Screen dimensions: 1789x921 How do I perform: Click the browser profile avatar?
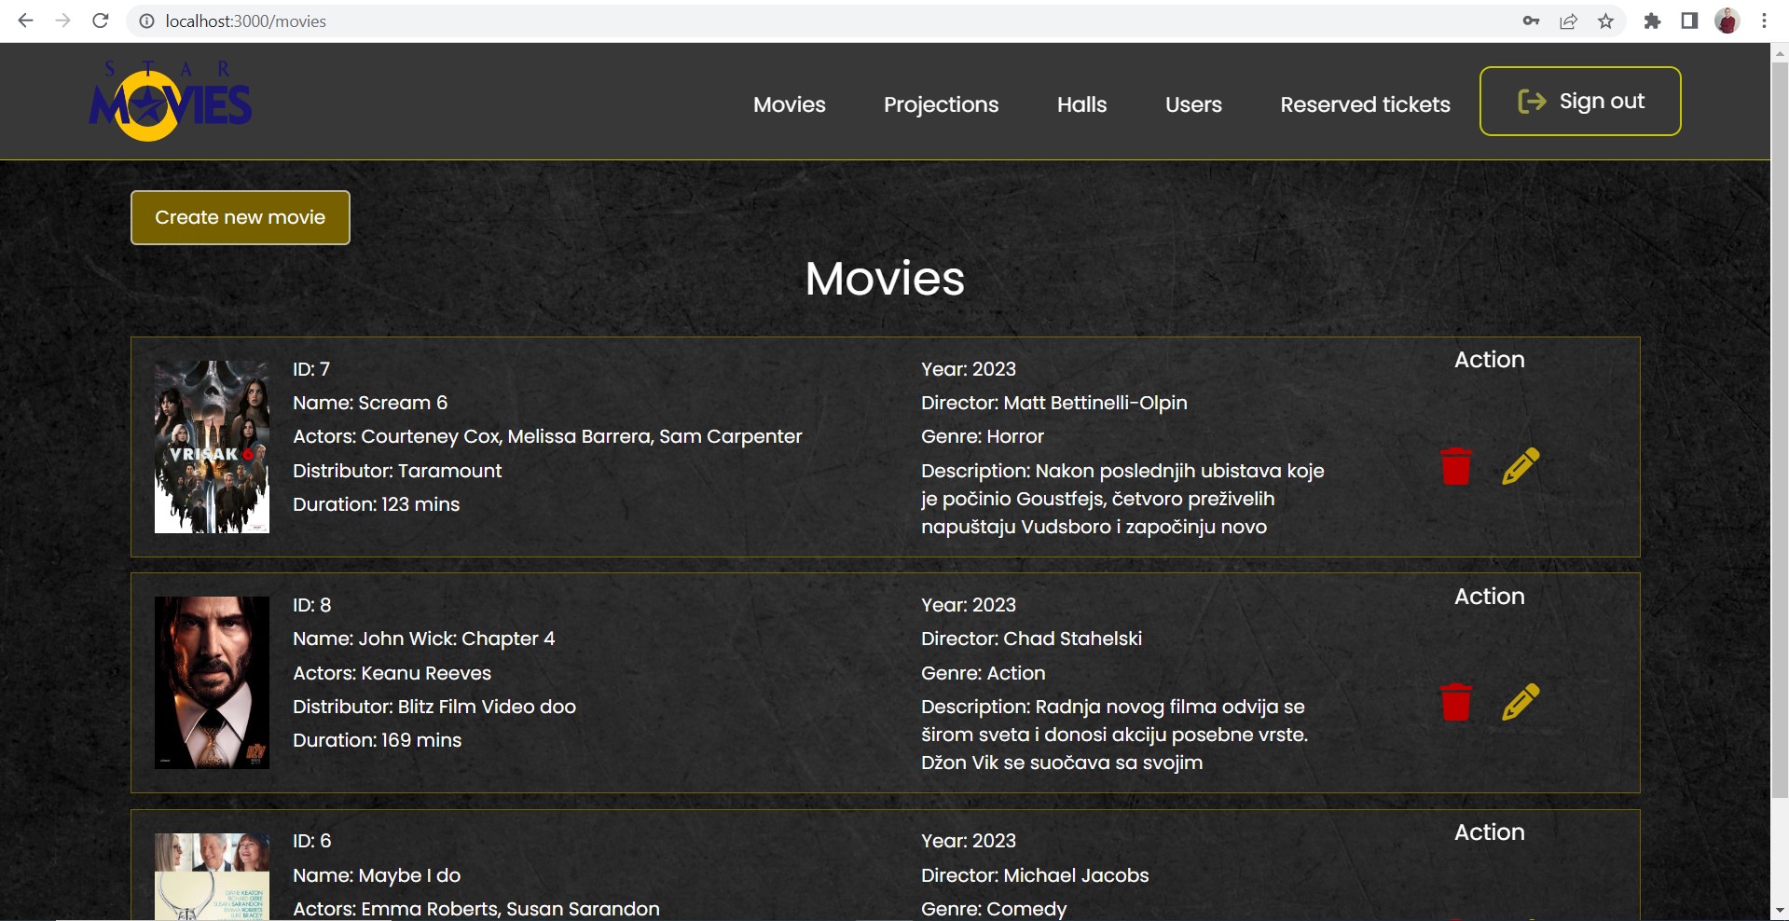1727,21
